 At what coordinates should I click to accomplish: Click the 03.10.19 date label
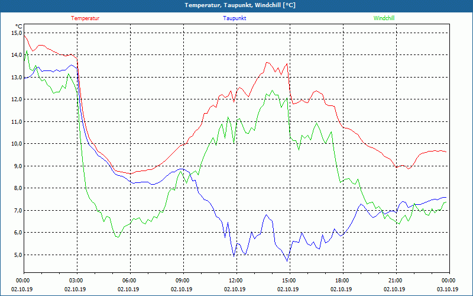coord(448,289)
